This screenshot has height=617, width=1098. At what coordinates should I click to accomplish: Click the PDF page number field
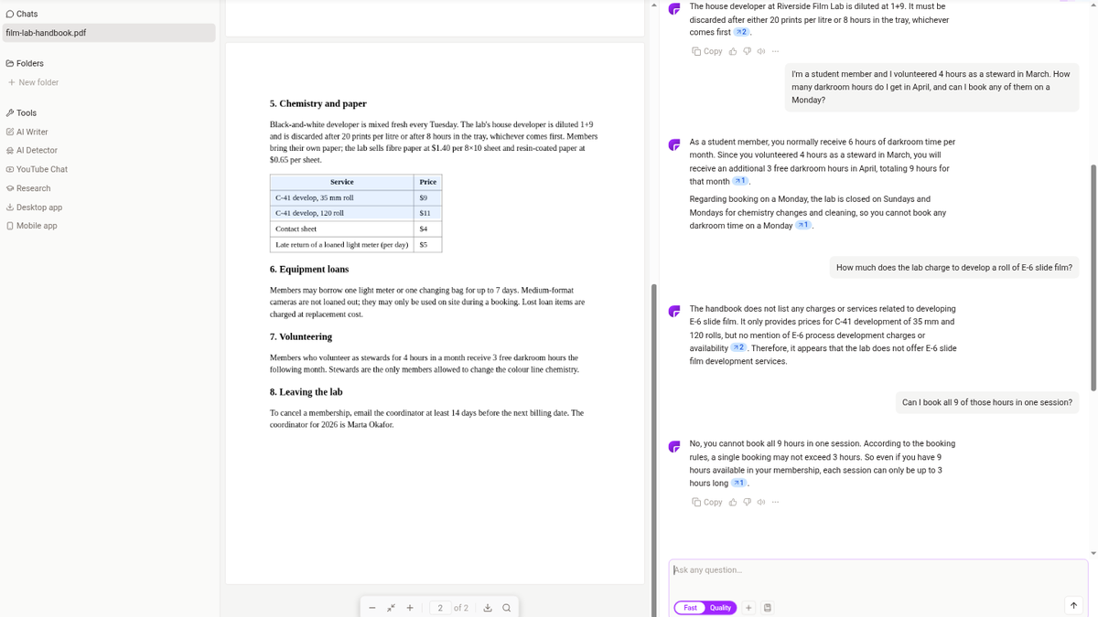pyautogui.click(x=440, y=608)
